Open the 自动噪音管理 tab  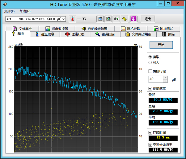(x=95, y=29)
